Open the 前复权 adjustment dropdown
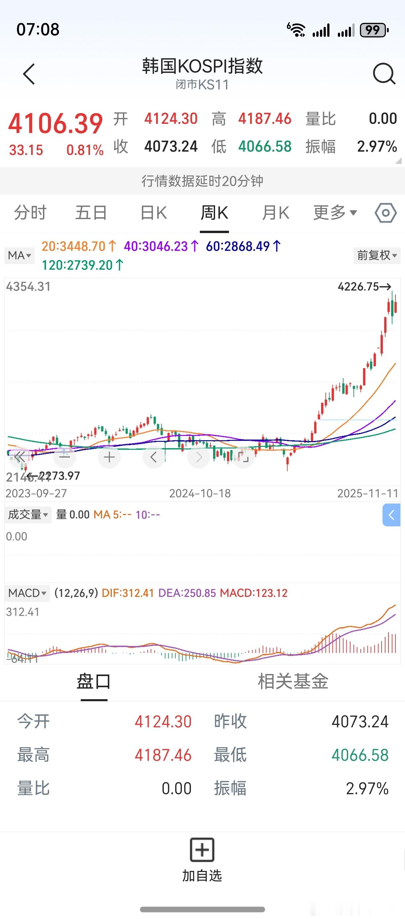The width and height of the screenshot is (405, 919). [x=377, y=256]
